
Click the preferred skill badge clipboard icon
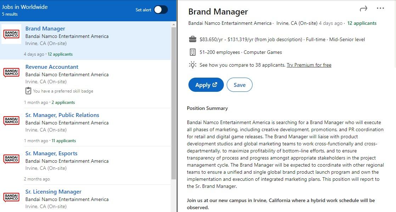(28, 91)
